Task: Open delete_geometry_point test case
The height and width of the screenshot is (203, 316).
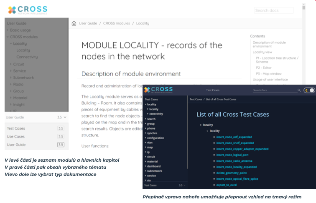Action: click(x=232, y=173)
